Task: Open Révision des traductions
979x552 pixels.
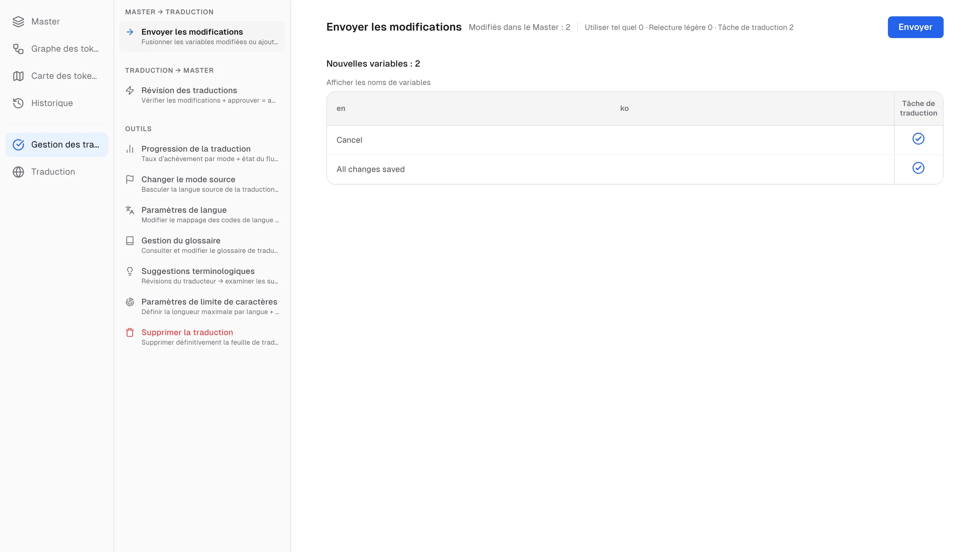Action: pos(202,95)
